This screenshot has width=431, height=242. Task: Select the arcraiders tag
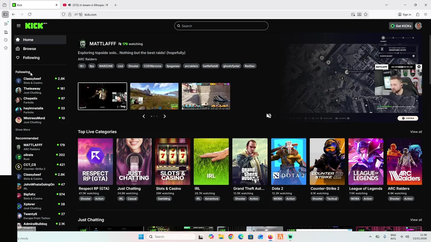tap(191, 66)
